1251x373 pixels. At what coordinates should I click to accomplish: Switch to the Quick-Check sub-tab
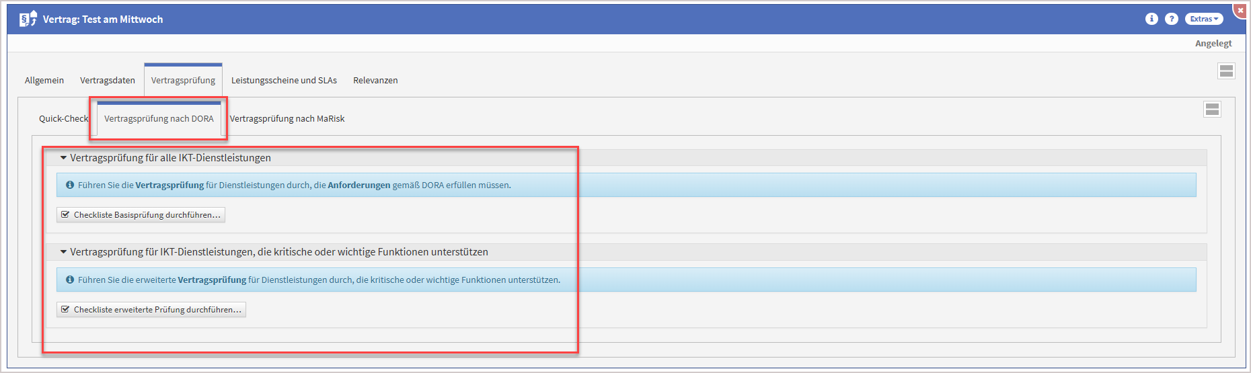(x=63, y=119)
